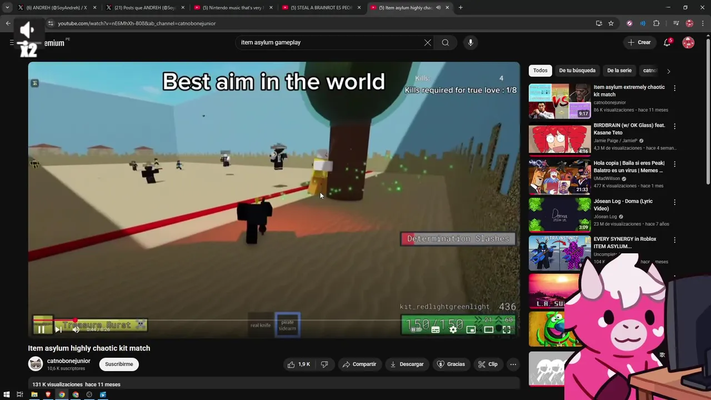Open options menu for EVERY SYNERGY video
This screenshot has width=711, height=400.
pyautogui.click(x=675, y=240)
